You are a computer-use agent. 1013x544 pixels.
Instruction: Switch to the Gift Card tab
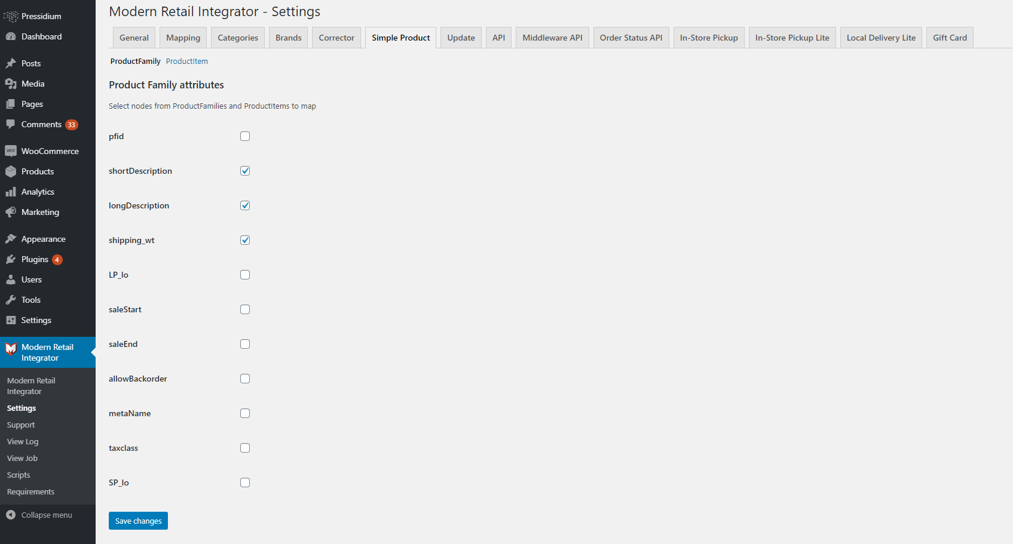tap(950, 38)
